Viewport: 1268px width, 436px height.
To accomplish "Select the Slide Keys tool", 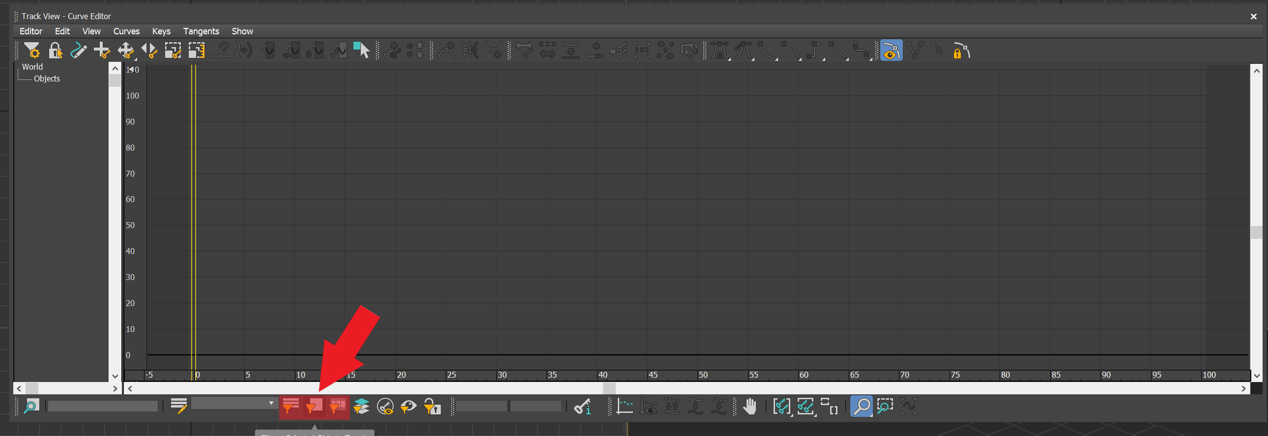I will point(149,51).
